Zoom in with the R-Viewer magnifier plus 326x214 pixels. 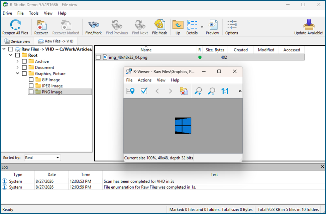[198, 91]
